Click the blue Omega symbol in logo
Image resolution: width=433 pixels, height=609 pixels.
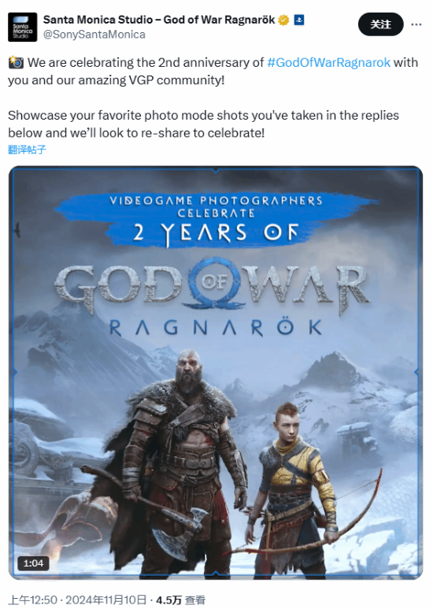(x=215, y=282)
